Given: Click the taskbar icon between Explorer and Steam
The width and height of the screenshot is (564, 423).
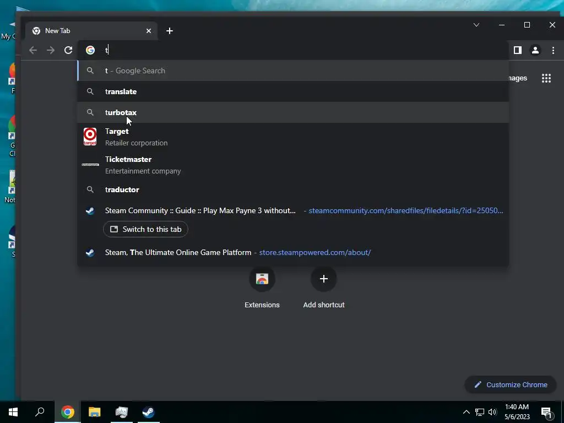Looking at the screenshot, I should [122, 412].
